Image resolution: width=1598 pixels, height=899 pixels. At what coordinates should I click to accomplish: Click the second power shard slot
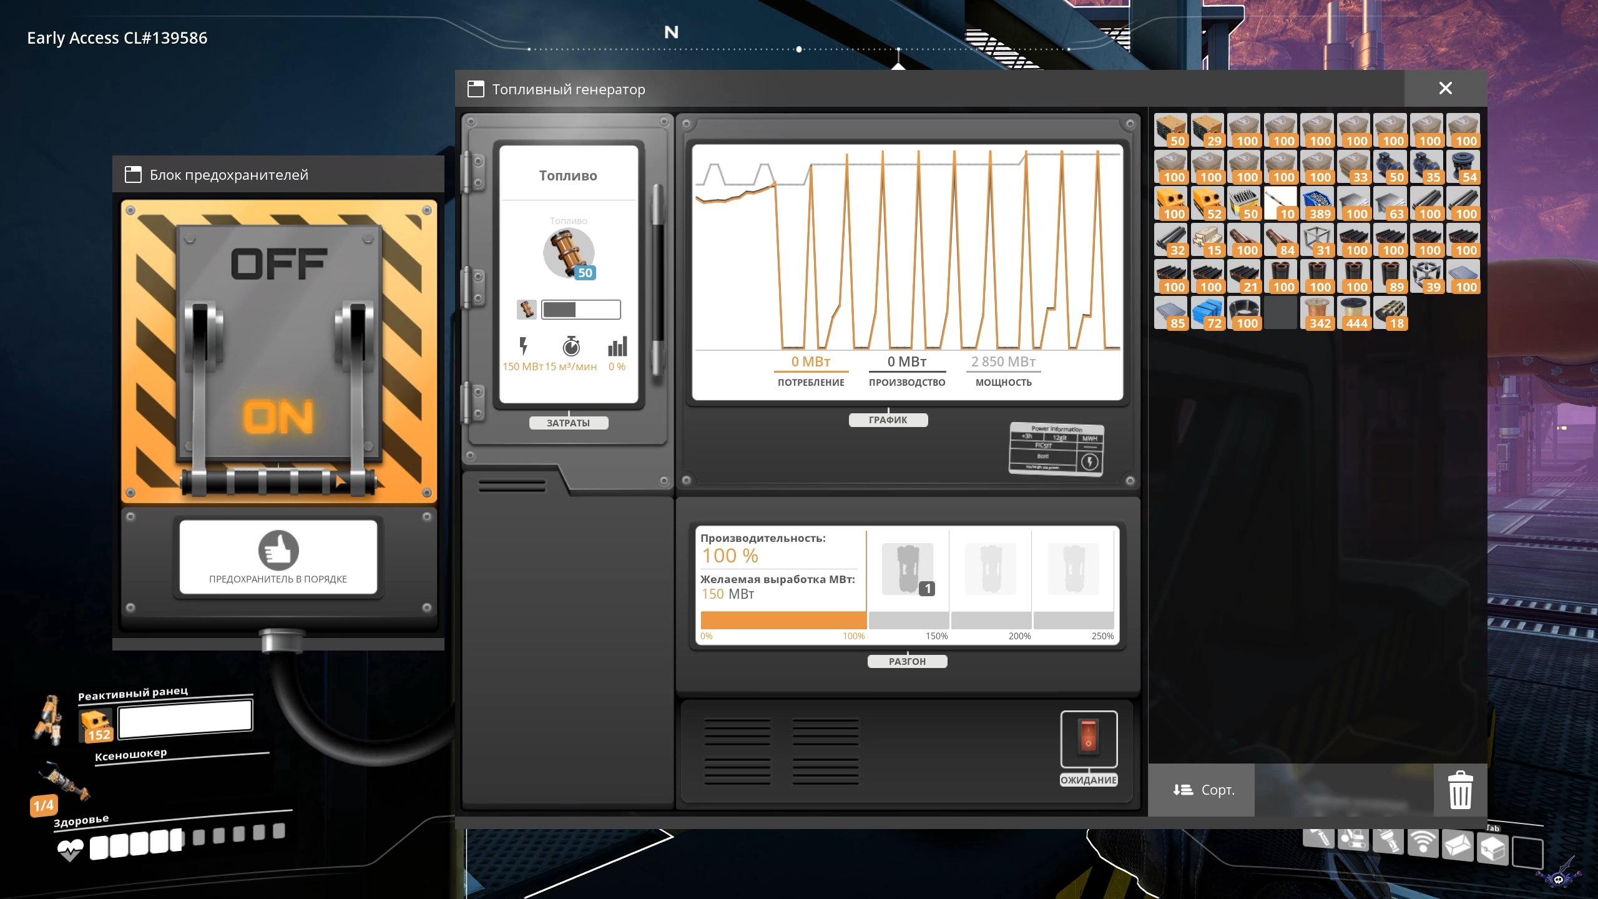(990, 569)
